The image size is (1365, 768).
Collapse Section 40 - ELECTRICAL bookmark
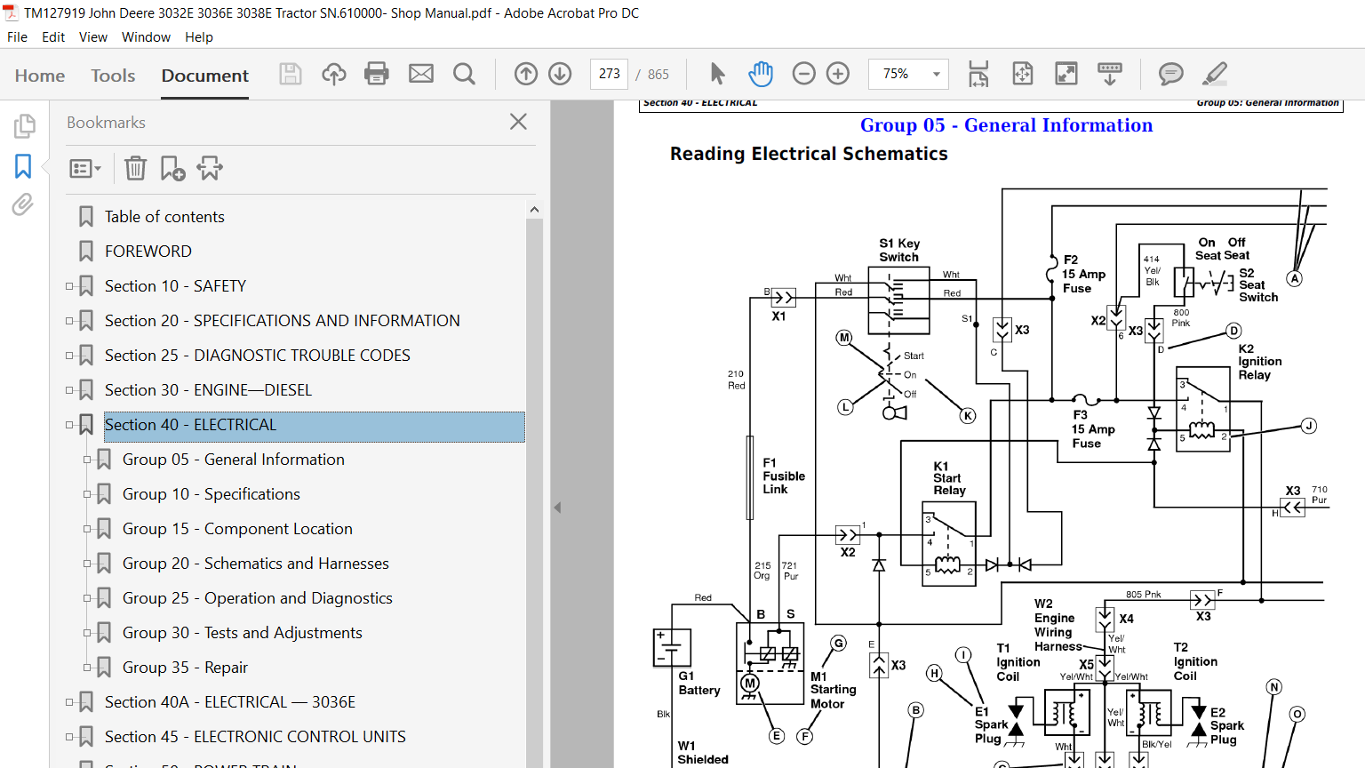click(x=70, y=425)
